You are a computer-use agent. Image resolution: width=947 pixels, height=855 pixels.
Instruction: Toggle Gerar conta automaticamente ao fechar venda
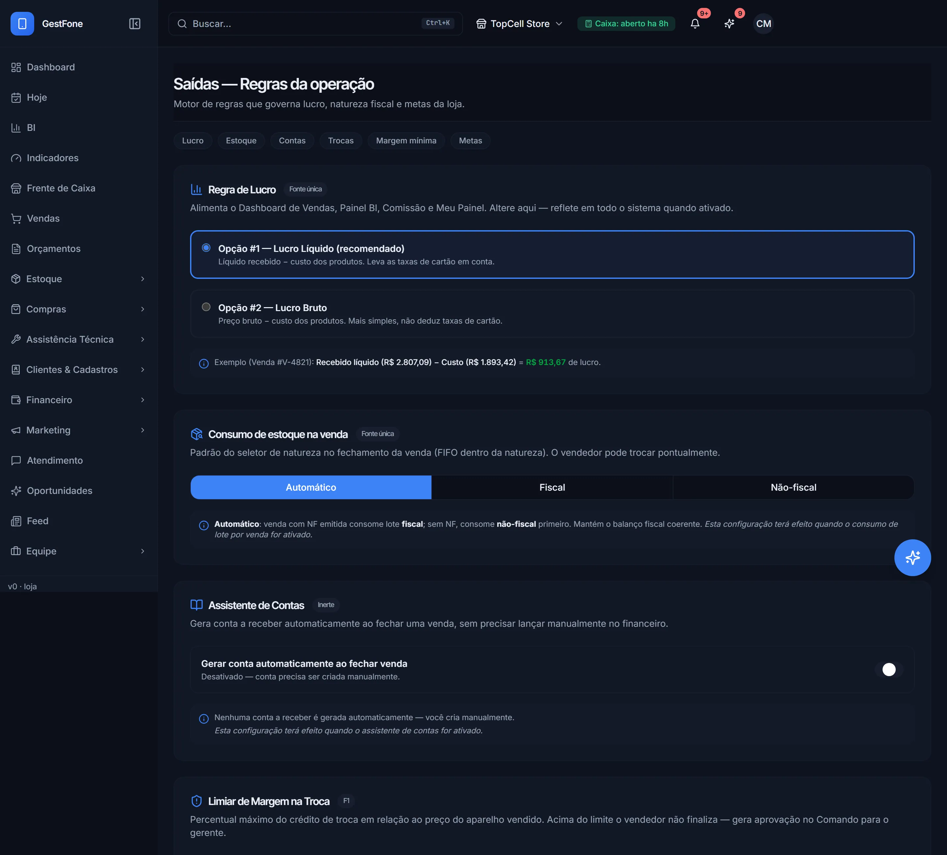point(889,670)
